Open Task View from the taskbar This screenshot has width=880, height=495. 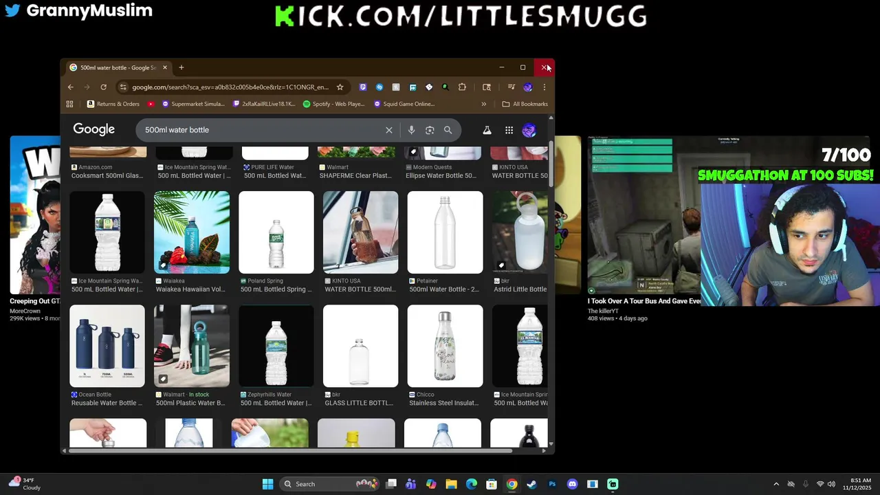(x=391, y=484)
